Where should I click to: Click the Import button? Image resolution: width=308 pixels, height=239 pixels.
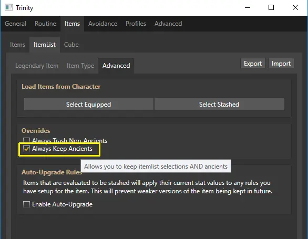(x=281, y=64)
